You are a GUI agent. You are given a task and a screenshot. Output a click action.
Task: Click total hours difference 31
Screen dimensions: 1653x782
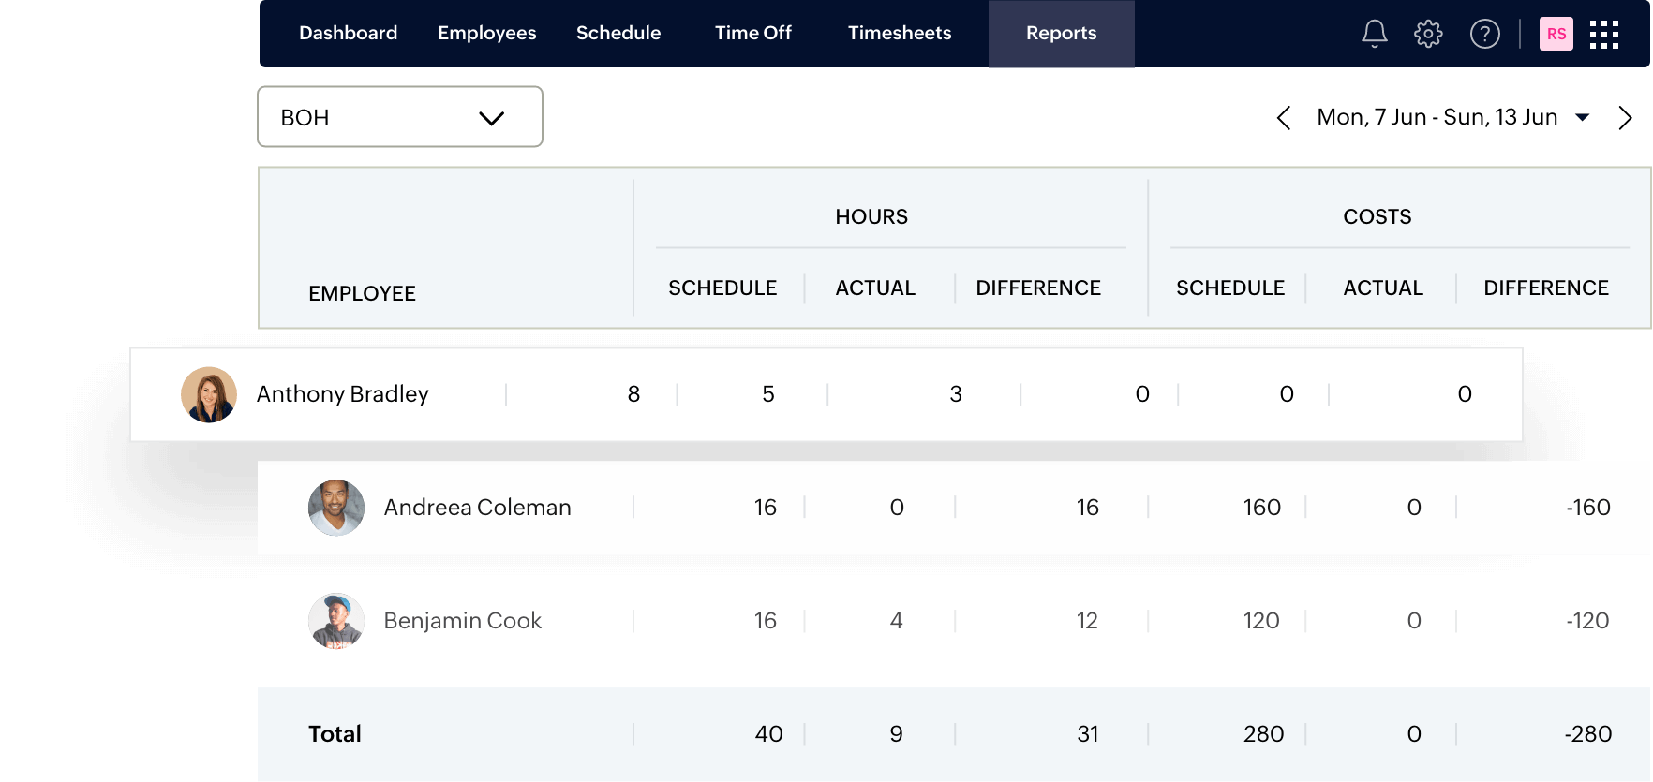pyautogui.click(x=1087, y=734)
